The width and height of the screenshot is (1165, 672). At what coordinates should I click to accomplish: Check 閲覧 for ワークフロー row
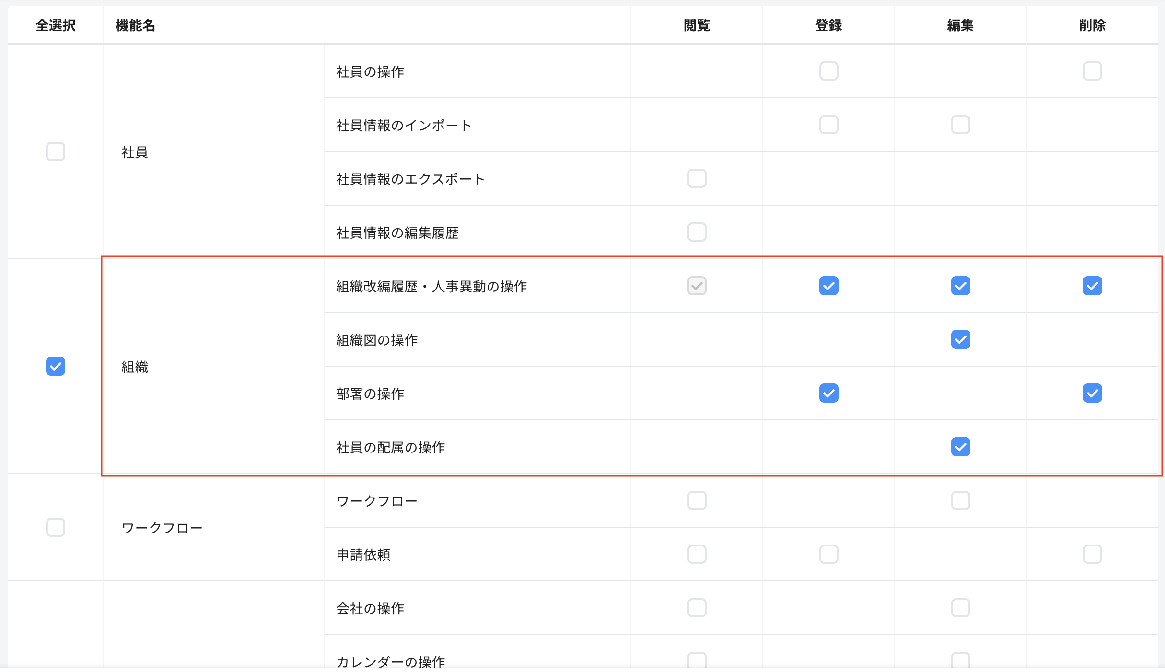pos(697,500)
